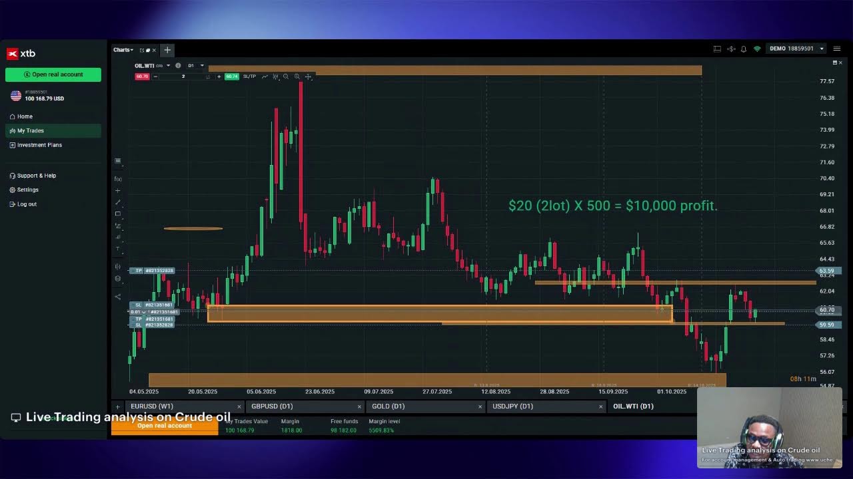Viewport: 853px width, 479px height.
Task: Maximize the OIL.WTI chart window icon
Action: pyautogui.click(x=834, y=63)
